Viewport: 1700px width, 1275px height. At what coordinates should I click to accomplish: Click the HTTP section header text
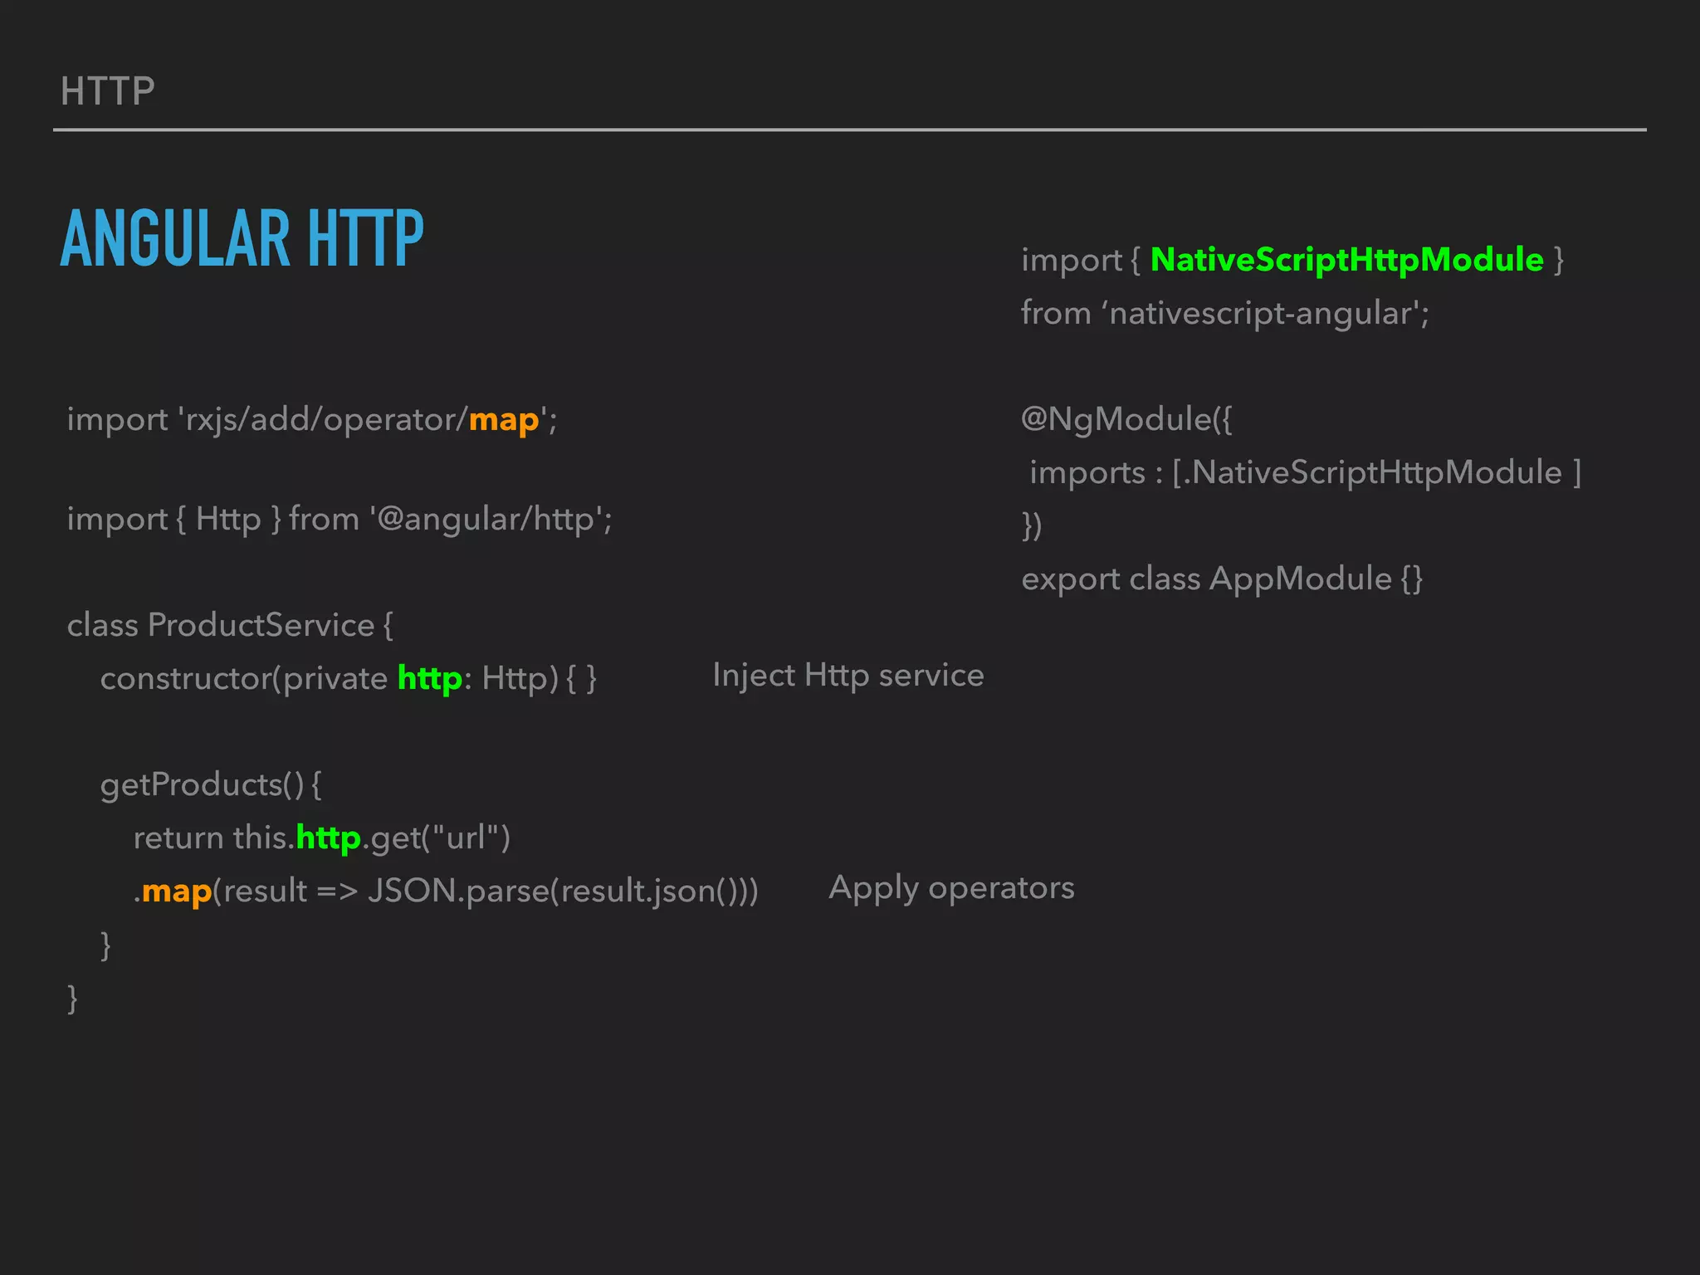point(107,91)
